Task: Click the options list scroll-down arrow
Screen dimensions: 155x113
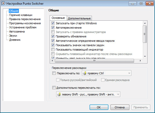Action: [x=145, y=56]
